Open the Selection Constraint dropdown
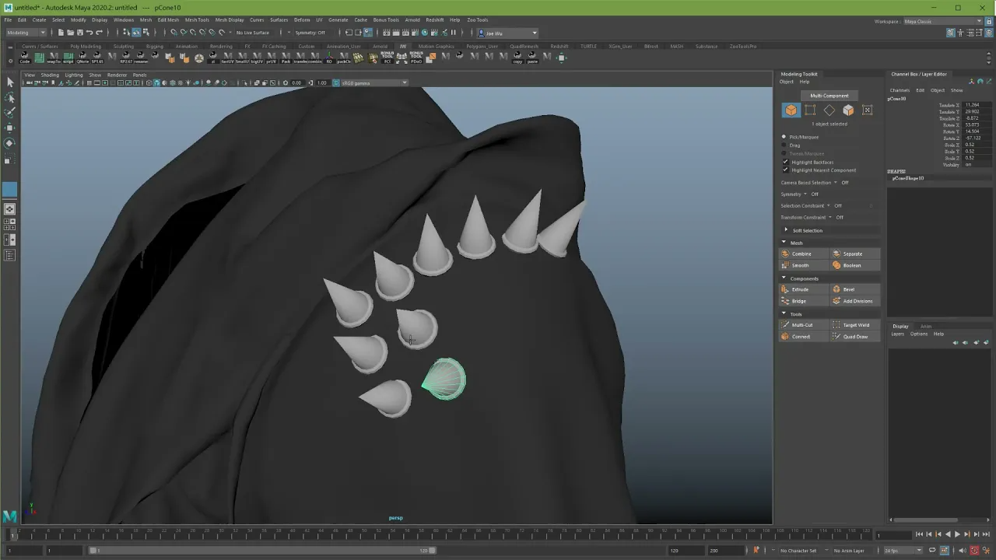The width and height of the screenshot is (996, 560). pos(829,206)
